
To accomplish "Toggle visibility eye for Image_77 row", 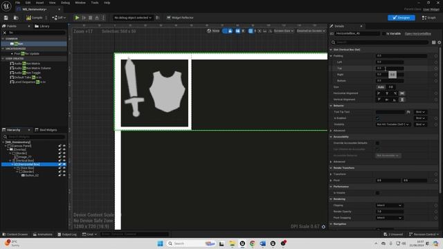I will coord(64,157).
